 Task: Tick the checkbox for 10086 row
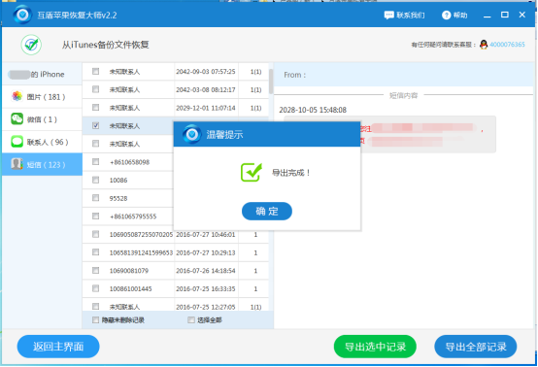coord(96,180)
